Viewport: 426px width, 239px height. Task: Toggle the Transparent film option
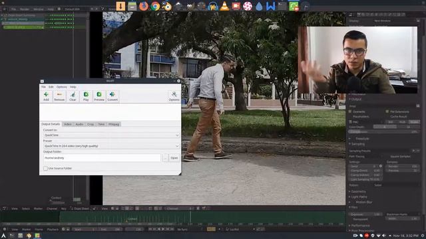point(360,219)
